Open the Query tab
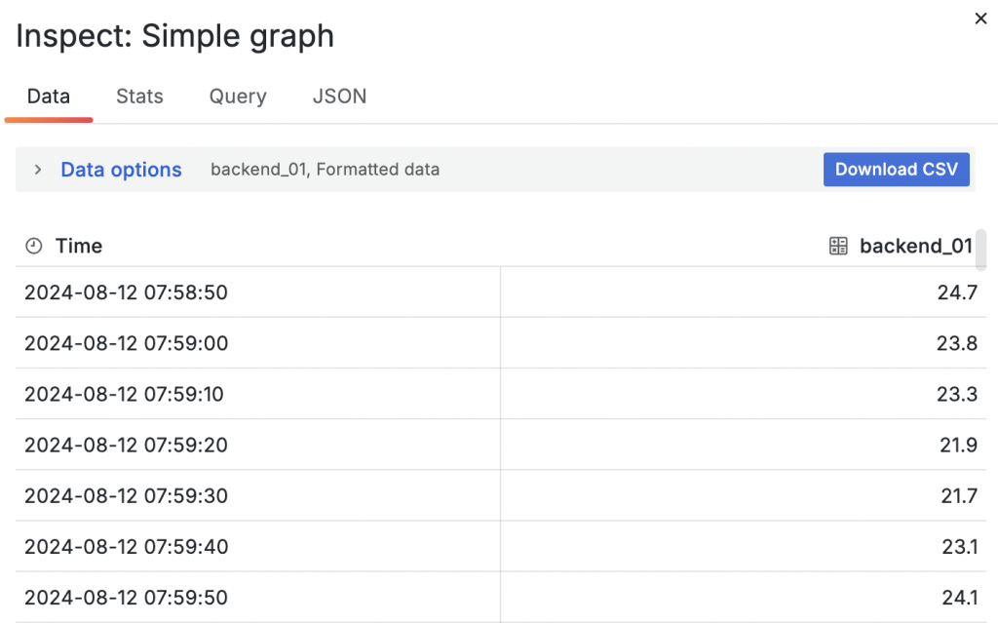The image size is (998, 623). point(238,97)
